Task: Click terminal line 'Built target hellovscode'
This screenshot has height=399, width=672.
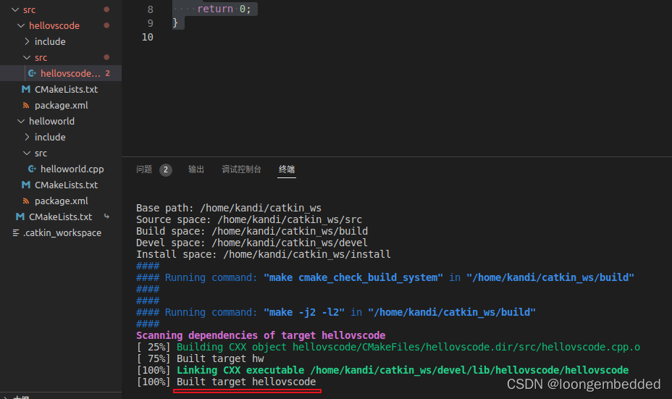Action: click(x=246, y=382)
